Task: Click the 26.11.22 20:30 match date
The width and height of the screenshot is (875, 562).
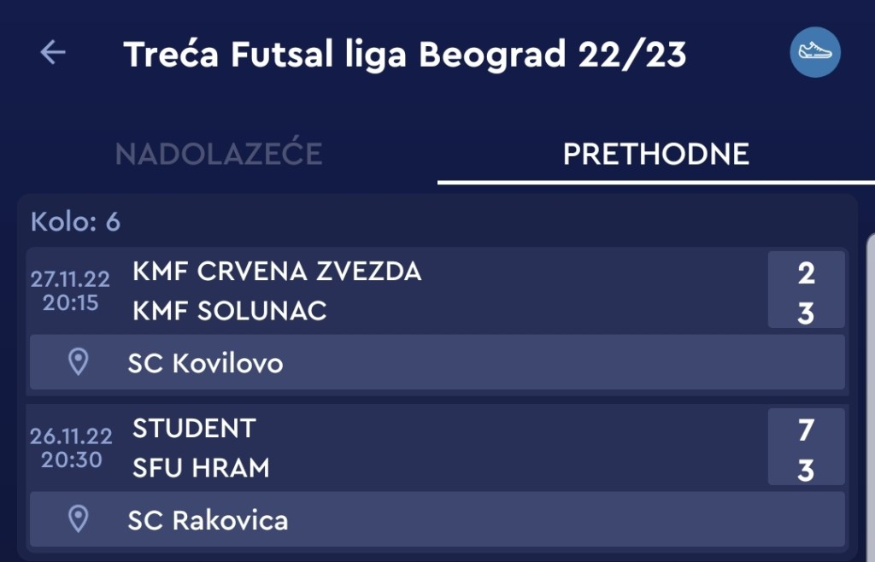Action: [71, 448]
